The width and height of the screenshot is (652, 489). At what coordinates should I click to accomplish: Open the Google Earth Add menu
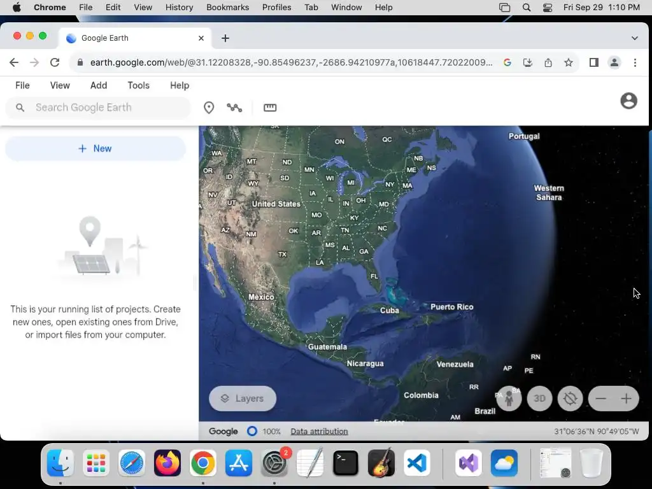tap(99, 85)
